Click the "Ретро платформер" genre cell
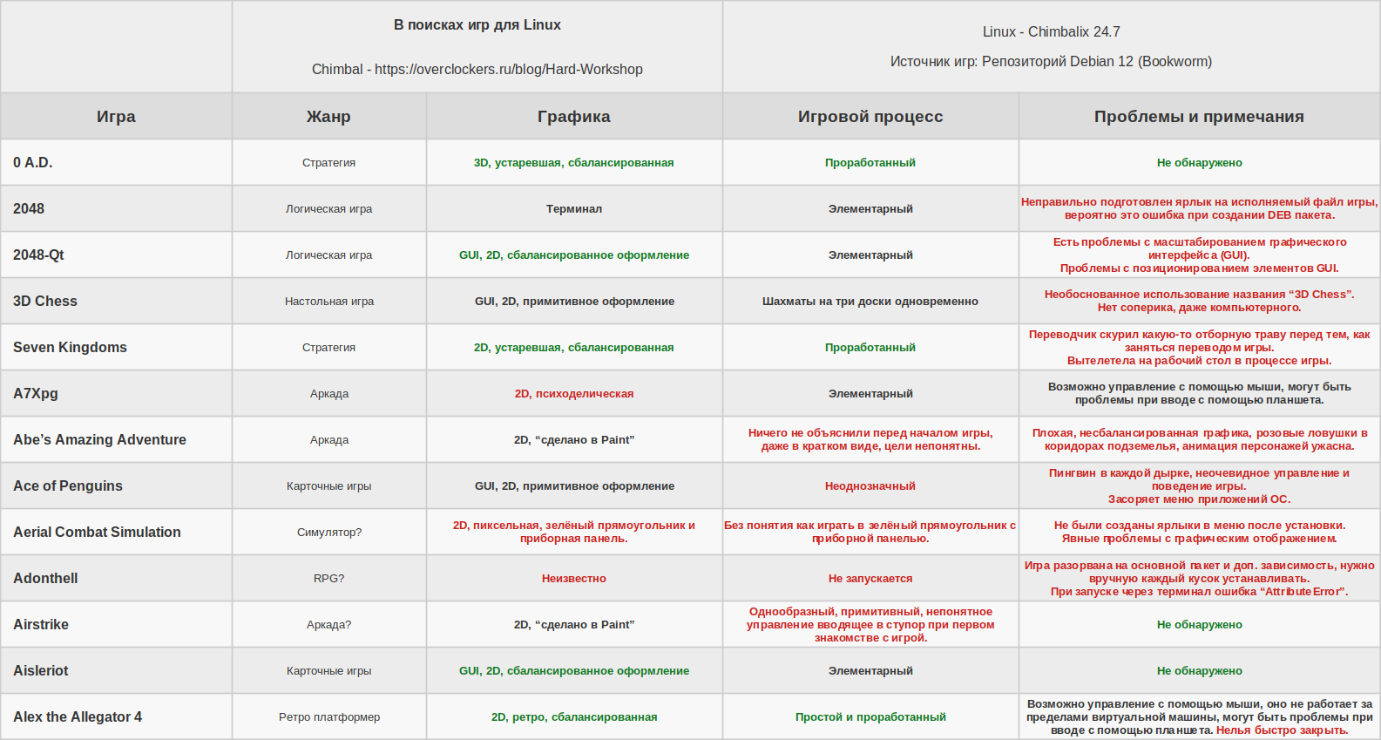The width and height of the screenshot is (1381, 740). [x=329, y=717]
